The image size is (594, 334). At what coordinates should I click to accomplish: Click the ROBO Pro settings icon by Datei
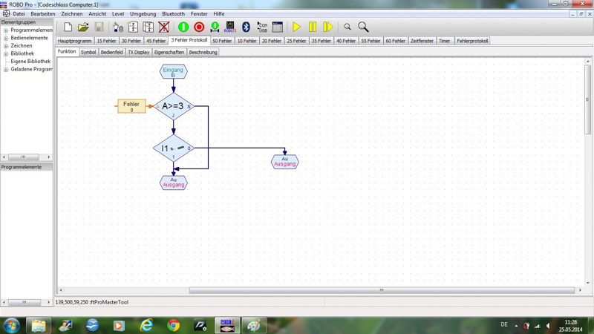point(6,13)
